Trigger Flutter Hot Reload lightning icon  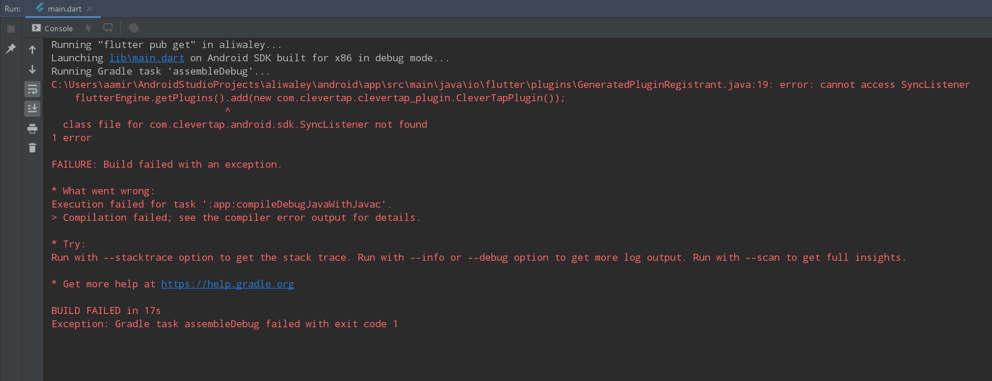(x=88, y=28)
